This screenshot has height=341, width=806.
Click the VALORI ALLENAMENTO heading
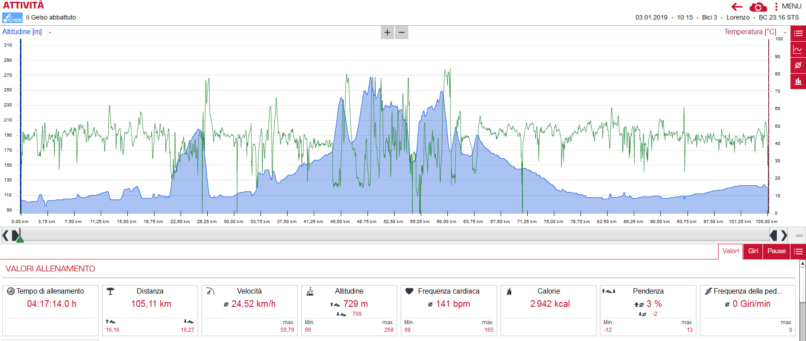point(50,269)
